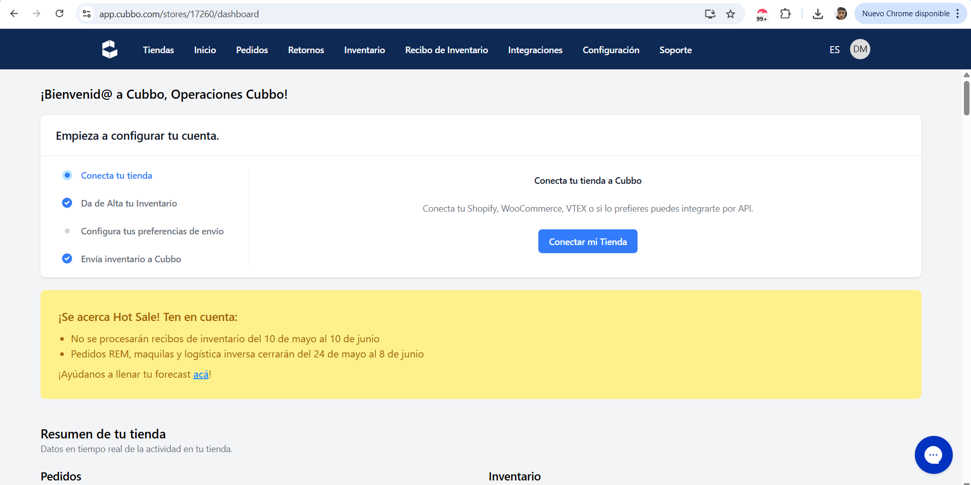971x485 pixels.
Task: Select Da de Alta tu Inventario step
Action: [129, 203]
